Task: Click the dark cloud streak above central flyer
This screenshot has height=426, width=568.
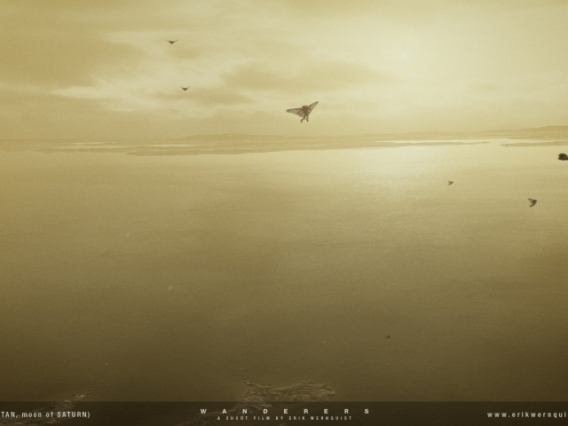Action: (266, 78)
